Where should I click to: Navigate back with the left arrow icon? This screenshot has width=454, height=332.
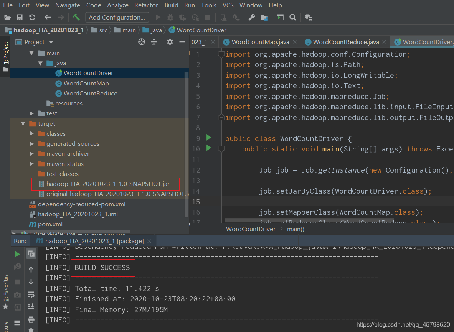coord(48,18)
